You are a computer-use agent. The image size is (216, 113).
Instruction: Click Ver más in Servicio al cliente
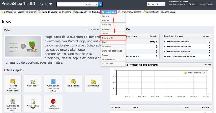(206, 36)
